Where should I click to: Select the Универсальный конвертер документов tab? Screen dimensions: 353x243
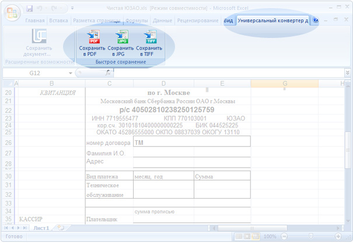272,20
